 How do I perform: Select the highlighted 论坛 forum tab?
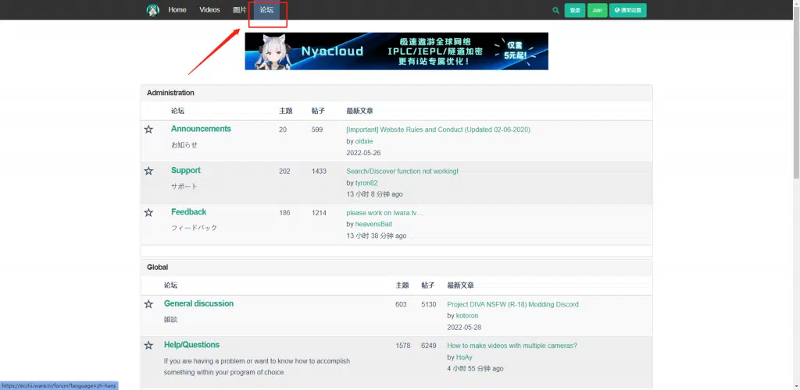tap(266, 10)
